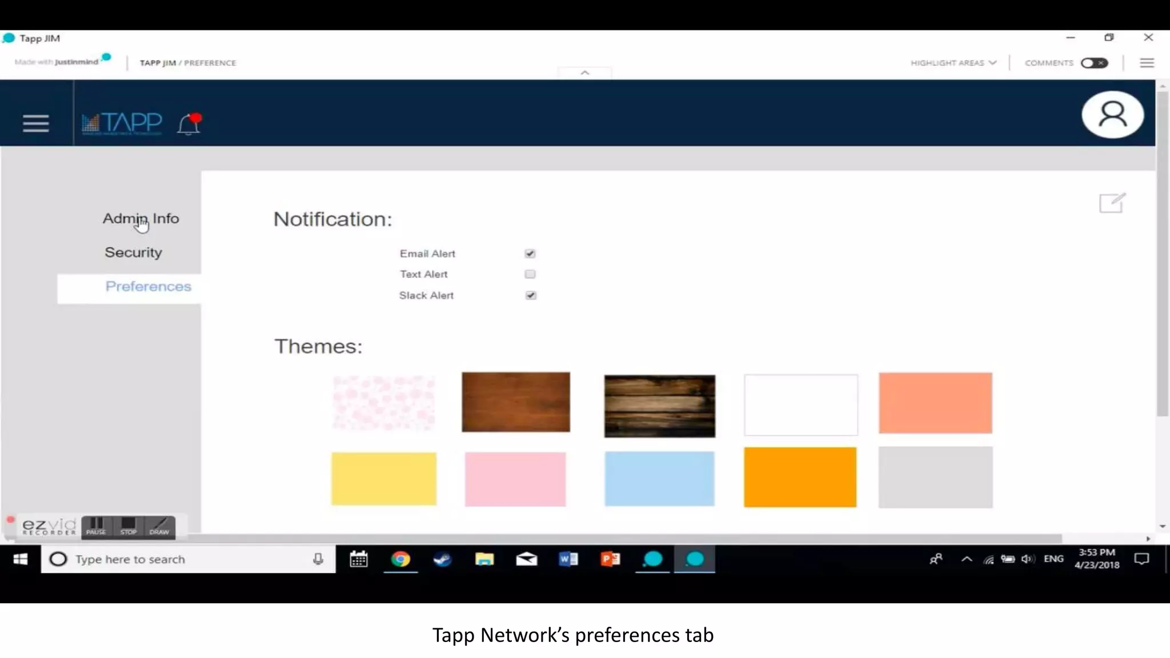This screenshot has width=1170, height=658.
Task: Choose the white theme swatch
Action: [x=801, y=405]
